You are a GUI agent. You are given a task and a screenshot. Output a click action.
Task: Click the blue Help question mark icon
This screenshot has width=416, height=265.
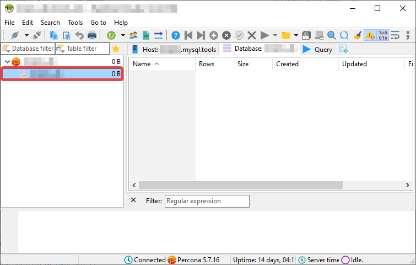pos(176,35)
